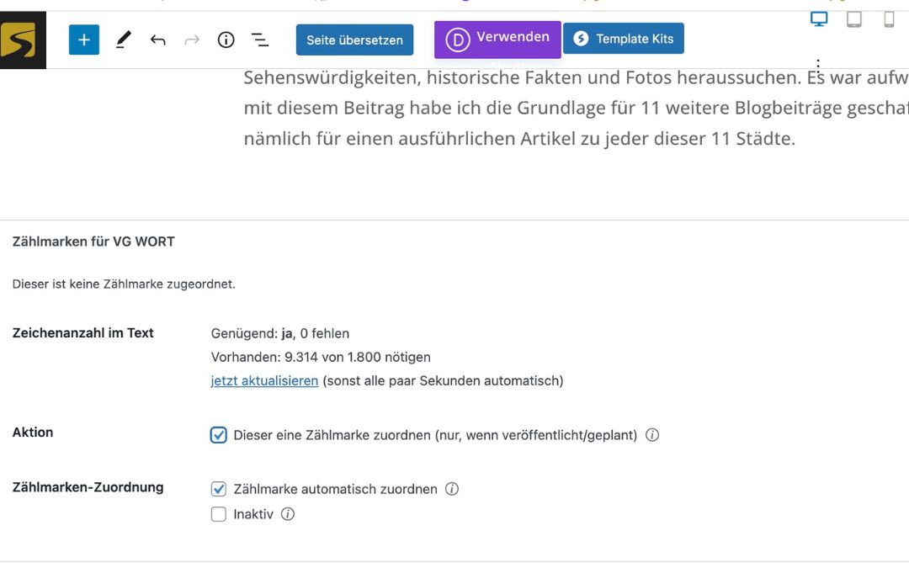Toggle 'Zählmarke automatisch zuordnen' checkbox

click(219, 489)
